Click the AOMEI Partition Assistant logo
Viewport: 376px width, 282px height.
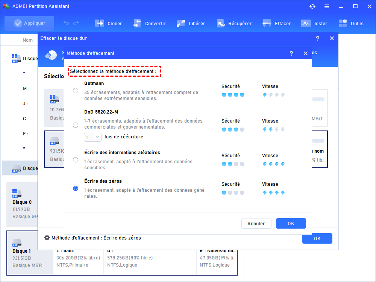tap(6, 6)
